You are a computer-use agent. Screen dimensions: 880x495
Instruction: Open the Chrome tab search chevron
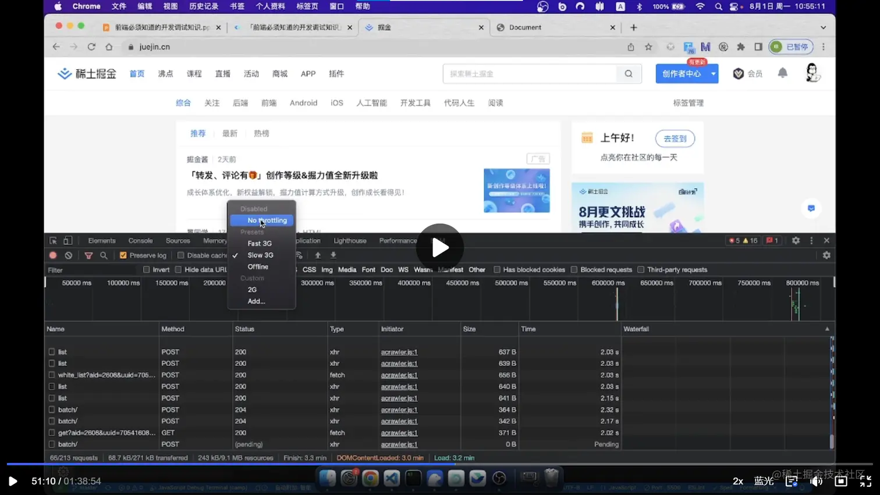[x=823, y=27]
